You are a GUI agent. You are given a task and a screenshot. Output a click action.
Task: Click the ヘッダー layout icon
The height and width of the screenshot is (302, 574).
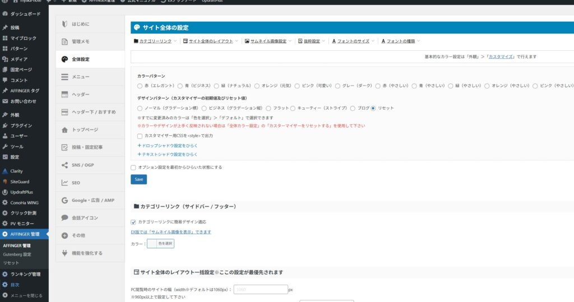(x=65, y=94)
